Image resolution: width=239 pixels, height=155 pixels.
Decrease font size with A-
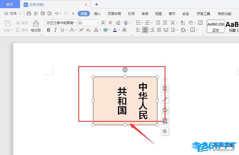(111, 23)
